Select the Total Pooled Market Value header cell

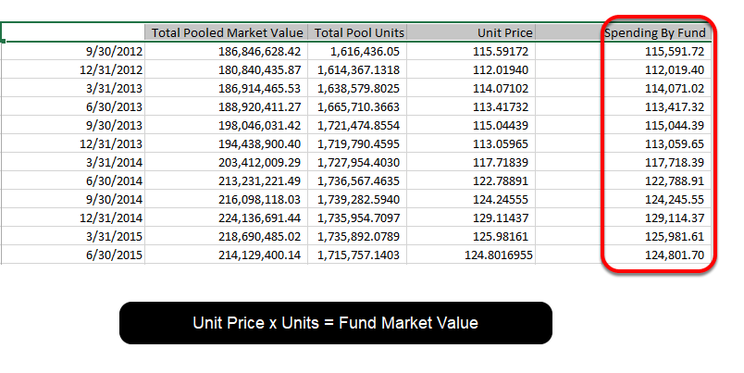[x=227, y=32]
